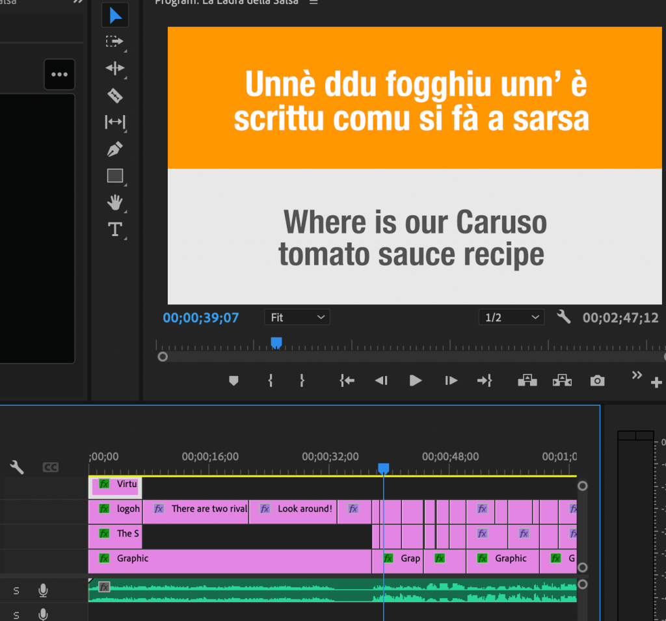Toggle the CC captions track button

pos(50,467)
